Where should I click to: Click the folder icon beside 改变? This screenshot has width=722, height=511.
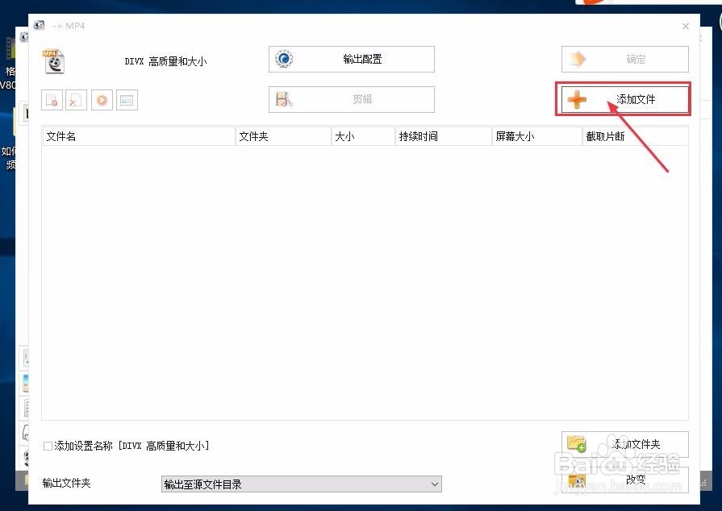pos(578,479)
